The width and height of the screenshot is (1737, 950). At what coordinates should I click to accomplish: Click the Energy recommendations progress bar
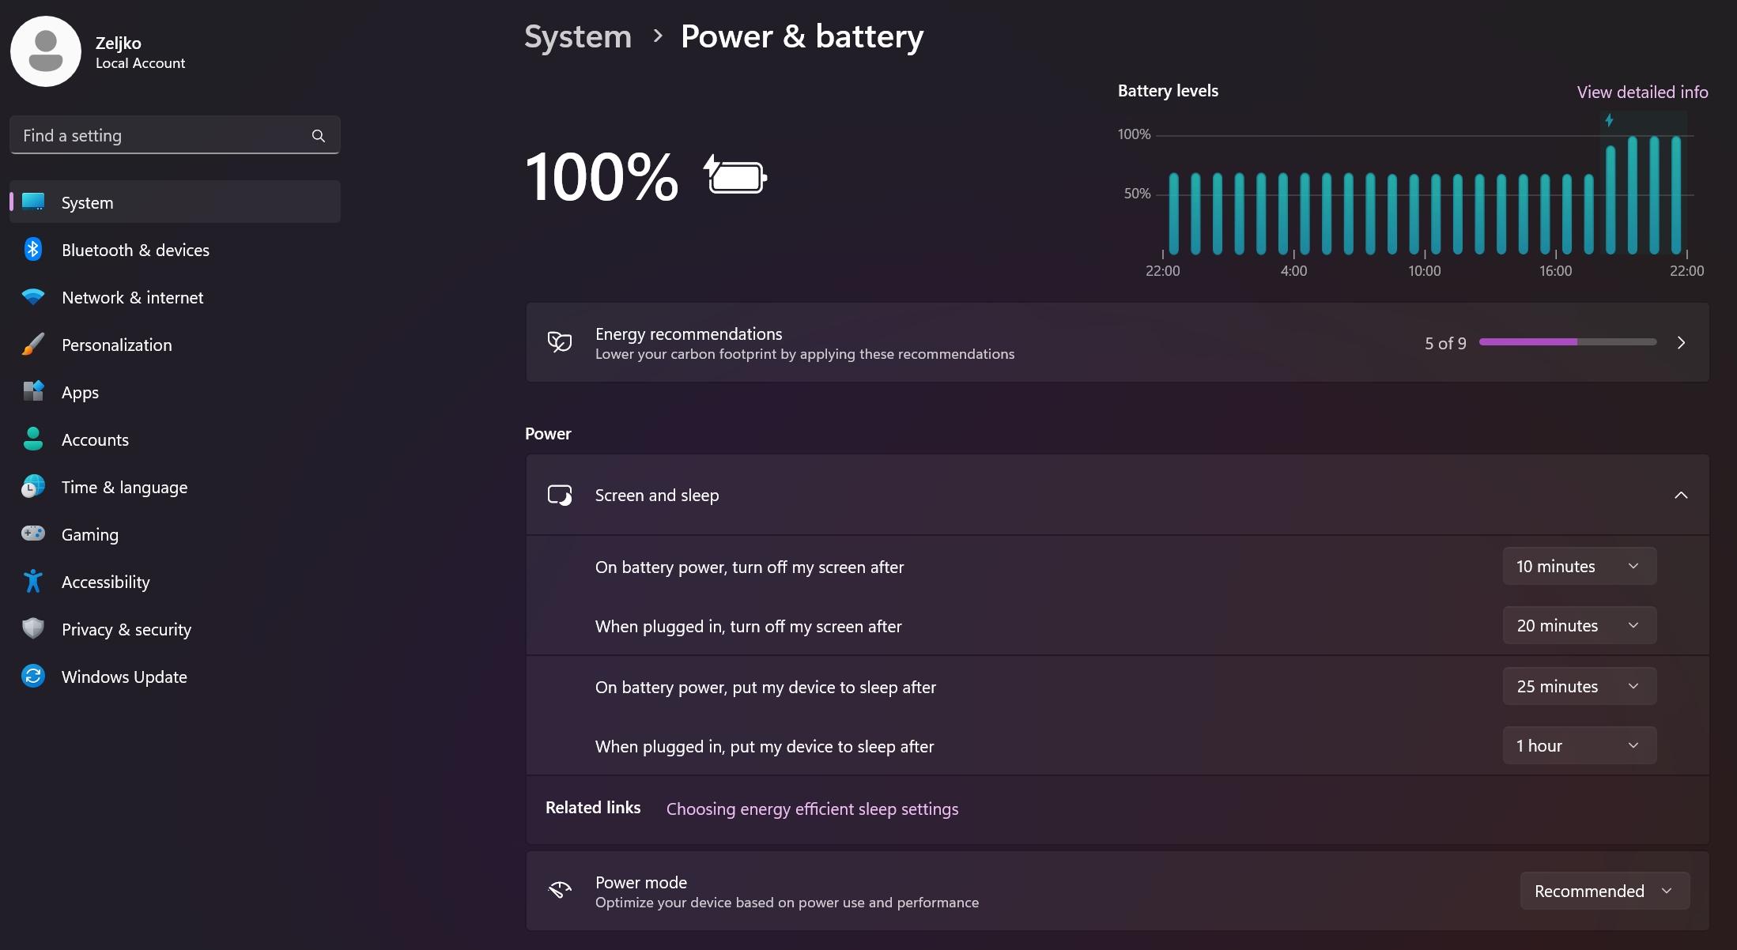click(x=1567, y=342)
